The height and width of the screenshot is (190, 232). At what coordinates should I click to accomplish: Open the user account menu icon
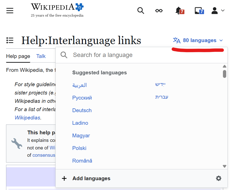coord(215,11)
